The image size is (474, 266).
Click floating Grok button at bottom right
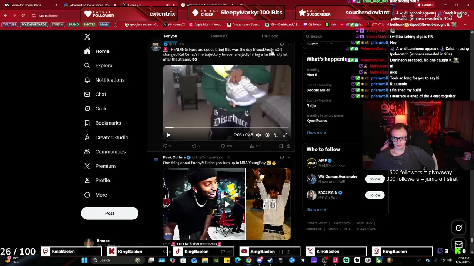[x=458, y=228]
